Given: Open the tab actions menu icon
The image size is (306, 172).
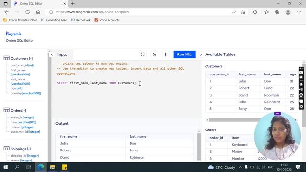Looking at the screenshot, I should tap(5, 3).
